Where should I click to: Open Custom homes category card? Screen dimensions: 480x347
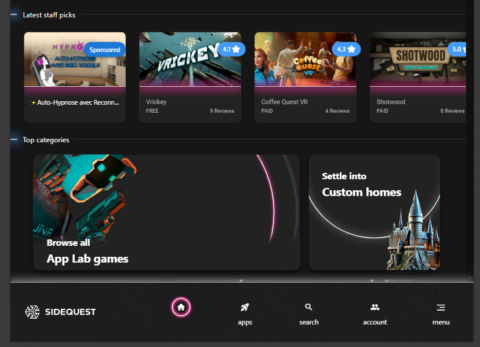(374, 212)
